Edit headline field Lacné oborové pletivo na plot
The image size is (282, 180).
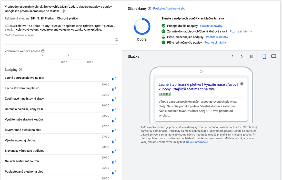[57, 78]
